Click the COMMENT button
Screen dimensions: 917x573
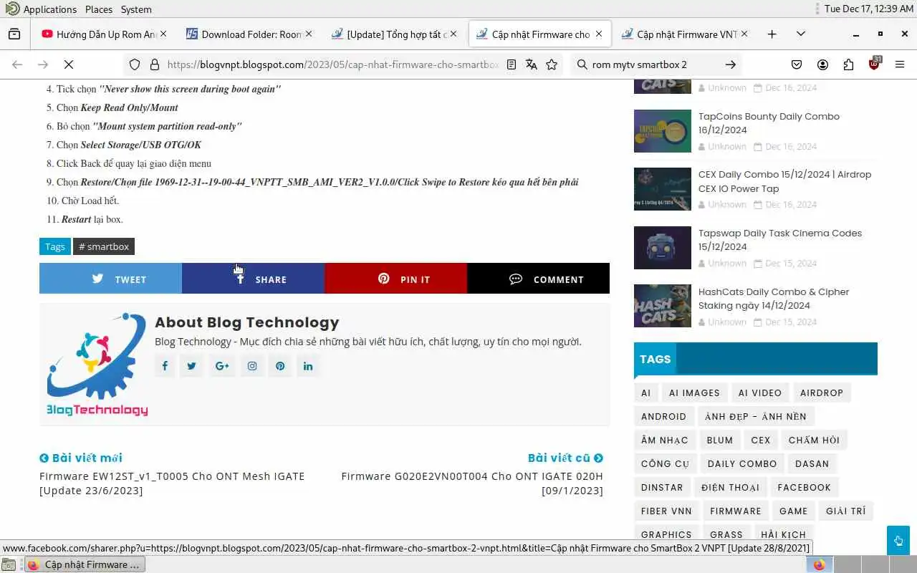pyautogui.click(x=538, y=279)
